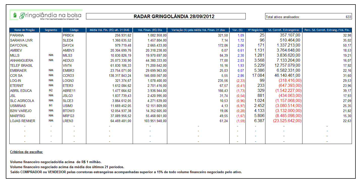Image resolution: width=361 pixels, height=183 pixels.
Task: Click the 1.082.958,00 daily volume cell
Action: coord(157,35)
